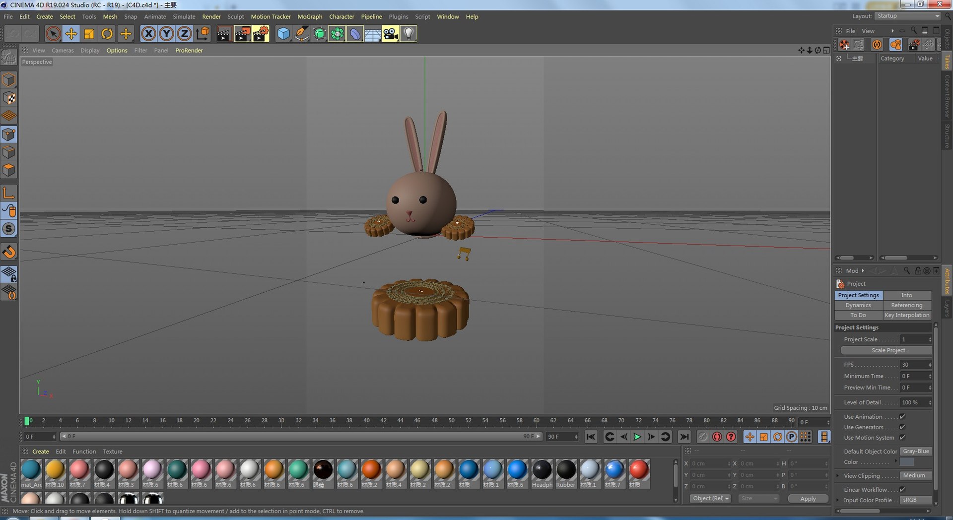Open the Simulate menu
The image size is (953, 520).
184,16
